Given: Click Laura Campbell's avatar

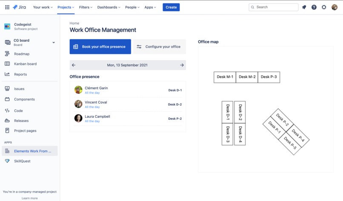Looking at the screenshot, I should pyautogui.click(x=78, y=118).
